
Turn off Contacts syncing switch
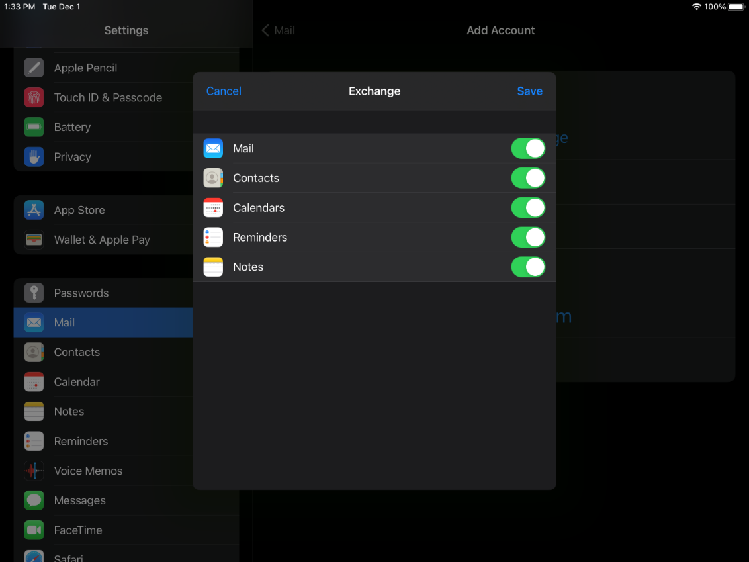pyautogui.click(x=528, y=178)
